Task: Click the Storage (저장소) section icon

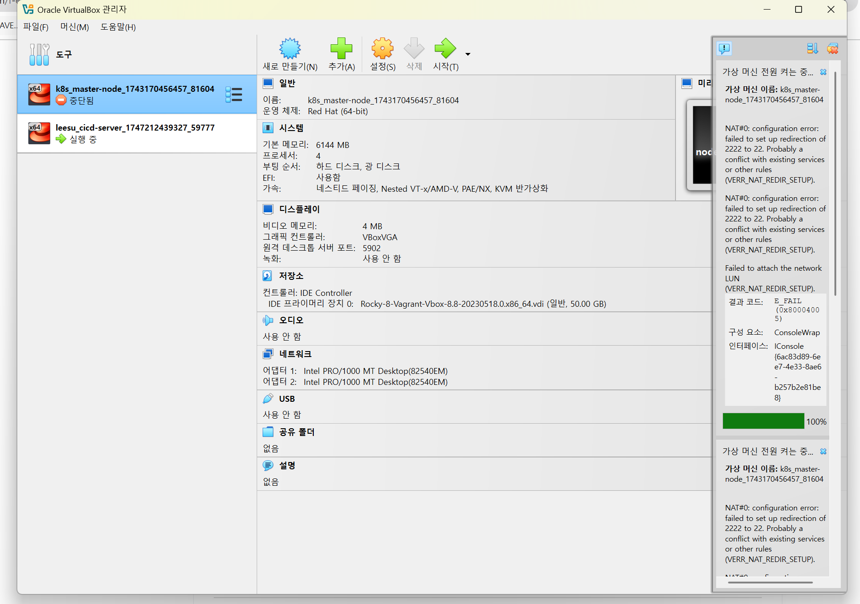Action: tap(268, 276)
